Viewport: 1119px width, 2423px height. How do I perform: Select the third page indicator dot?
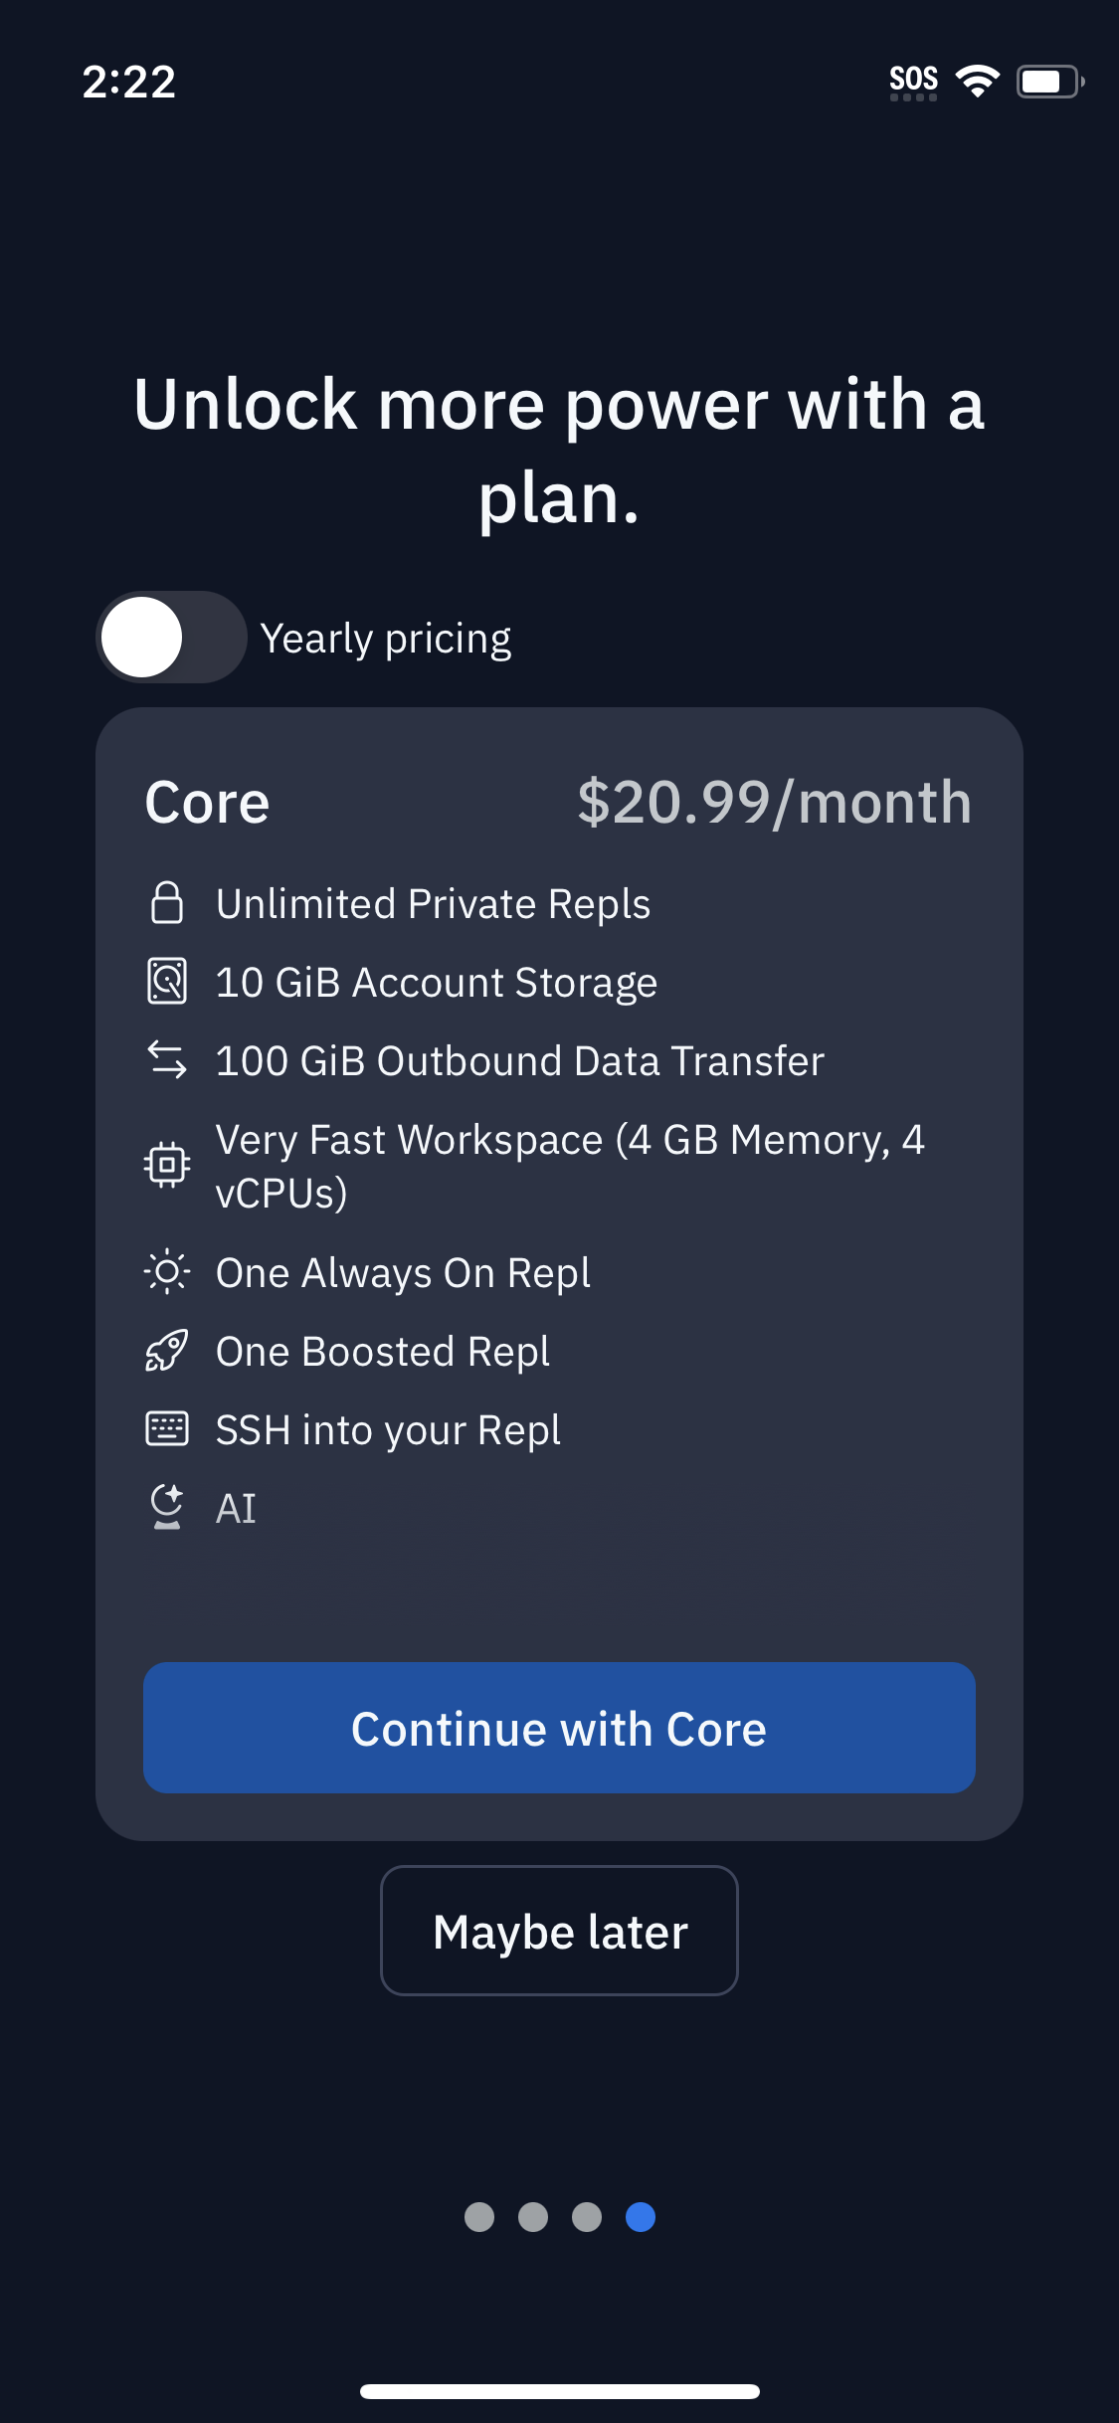tap(587, 2217)
